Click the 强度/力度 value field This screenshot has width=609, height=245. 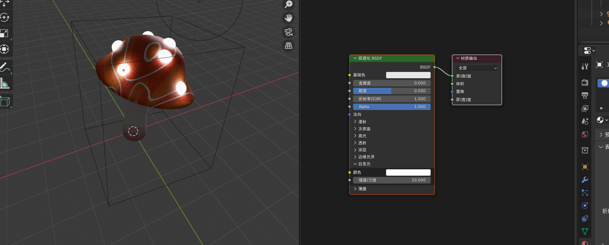pos(392,180)
